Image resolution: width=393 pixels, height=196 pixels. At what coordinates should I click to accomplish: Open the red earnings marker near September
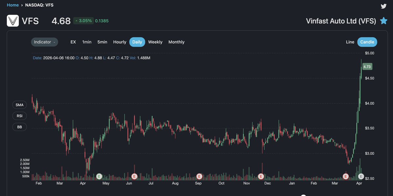click(x=199, y=176)
